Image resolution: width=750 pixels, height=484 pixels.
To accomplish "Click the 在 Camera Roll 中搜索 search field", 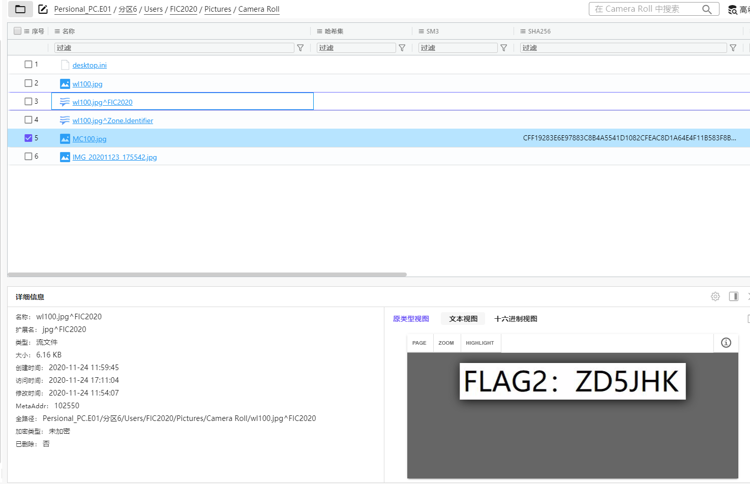I will click(x=643, y=9).
